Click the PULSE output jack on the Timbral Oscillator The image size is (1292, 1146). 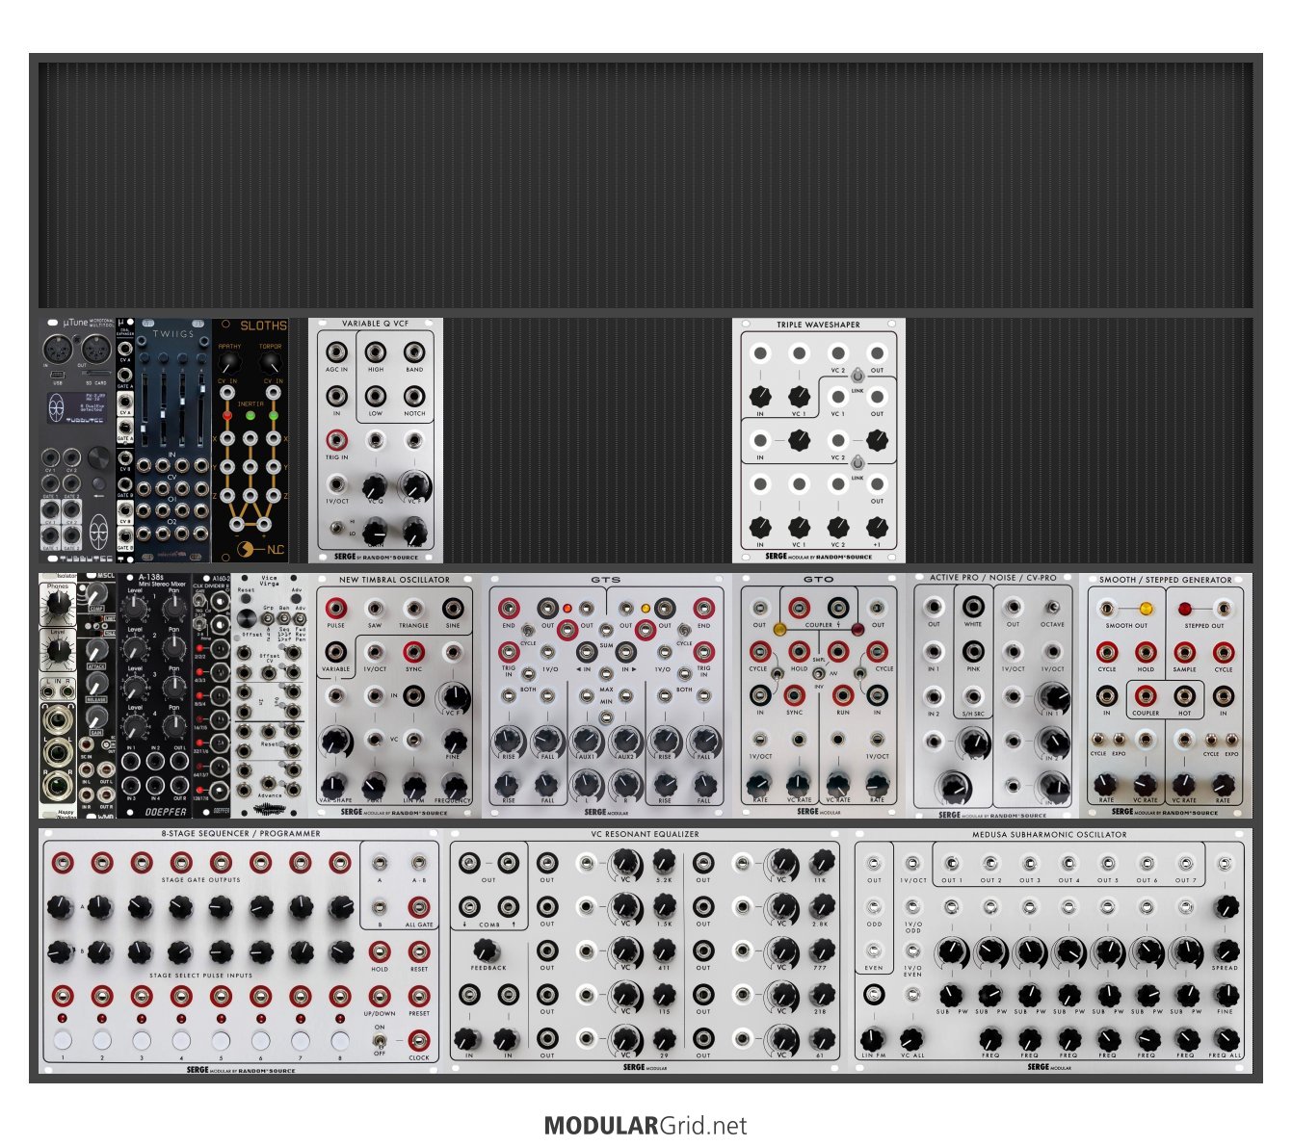click(x=336, y=609)
